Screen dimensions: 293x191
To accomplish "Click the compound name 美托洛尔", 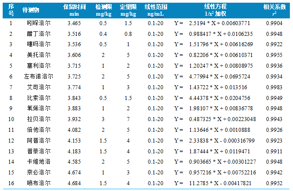I will click(39, 55).
